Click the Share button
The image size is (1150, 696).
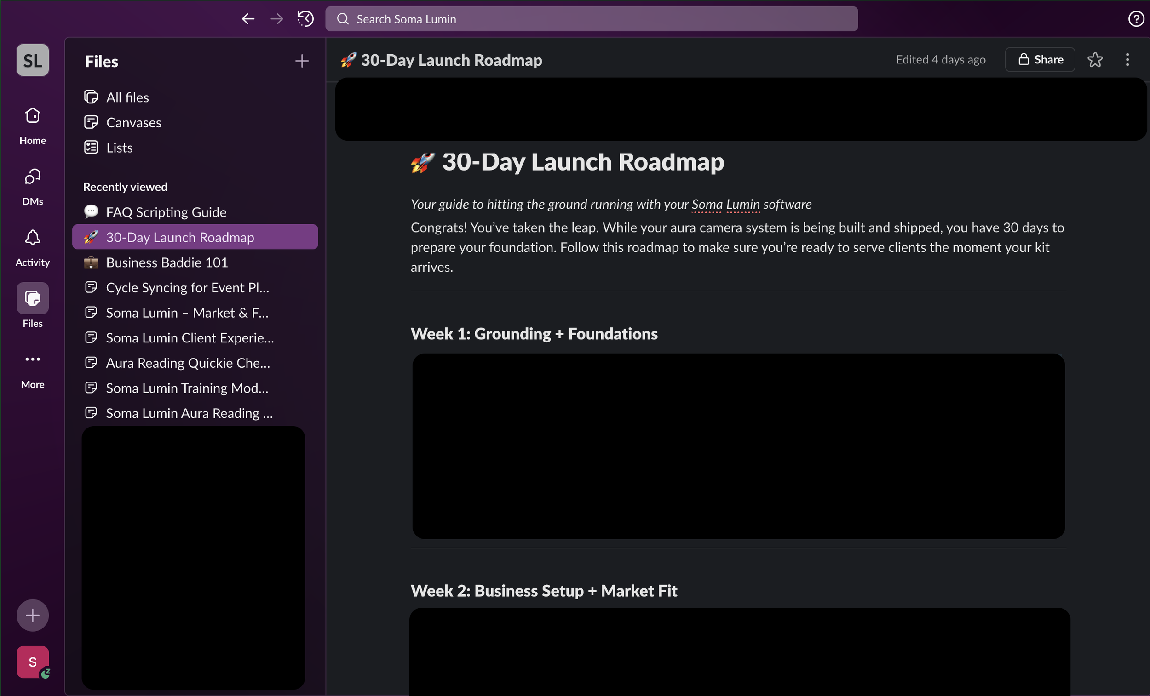coord(1040,60)
